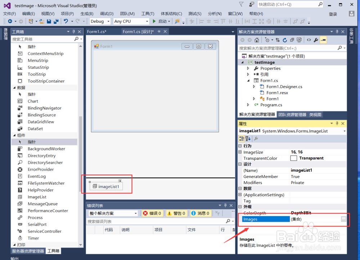Click the imageList1 smart tag arrow

[120, 181]
